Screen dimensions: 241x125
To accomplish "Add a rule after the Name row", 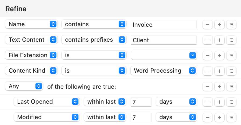I will [x=220, y=24].
